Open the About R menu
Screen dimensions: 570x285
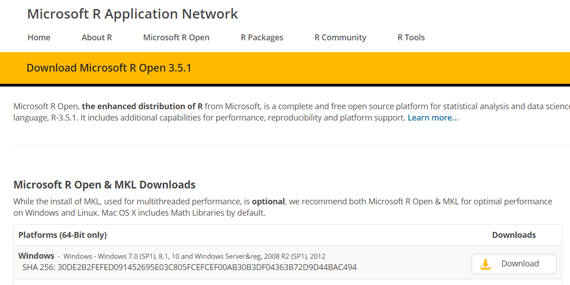pos(97,38)
